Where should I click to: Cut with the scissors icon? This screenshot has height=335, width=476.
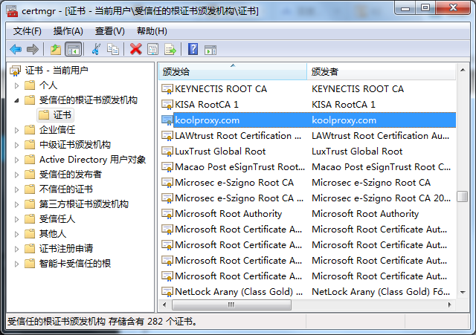point(96,49)
